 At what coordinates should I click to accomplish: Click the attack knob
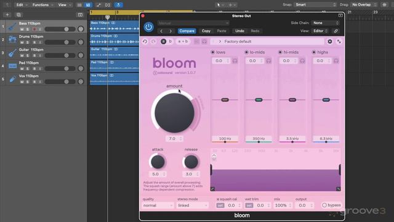[158, 162]
